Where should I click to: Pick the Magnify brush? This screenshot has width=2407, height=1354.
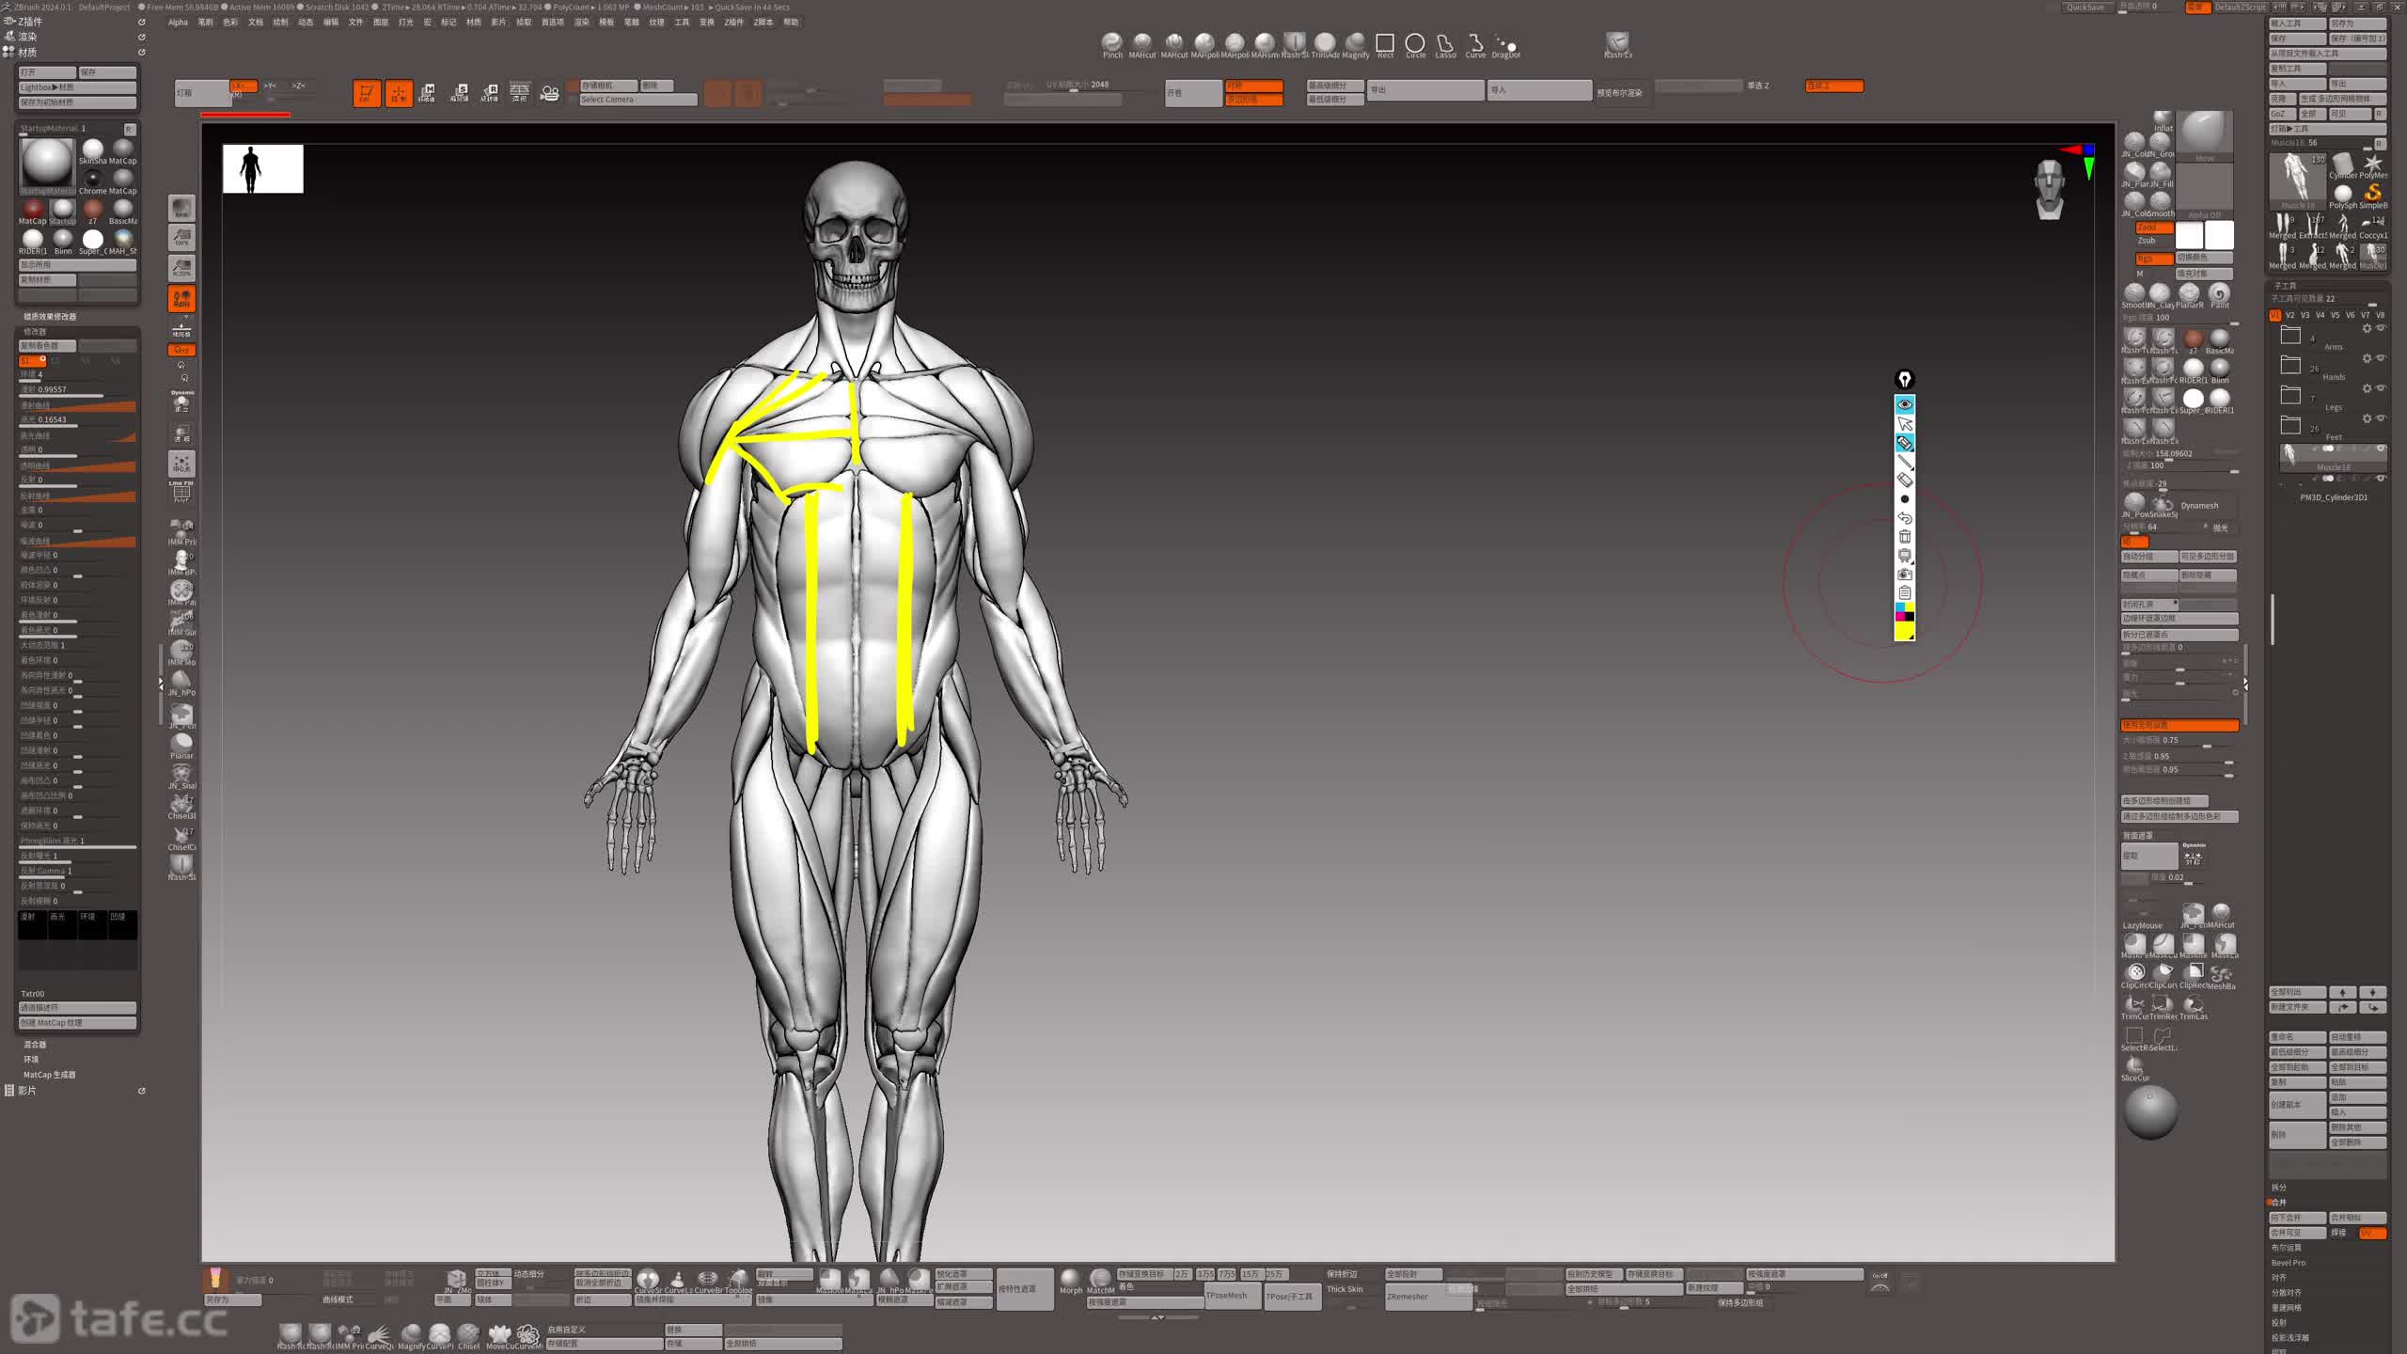tap(1355, 43)
